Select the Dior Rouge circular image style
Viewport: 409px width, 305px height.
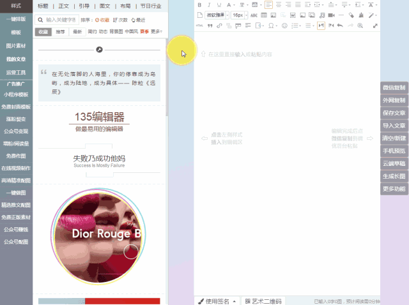(x=98, y=236)
